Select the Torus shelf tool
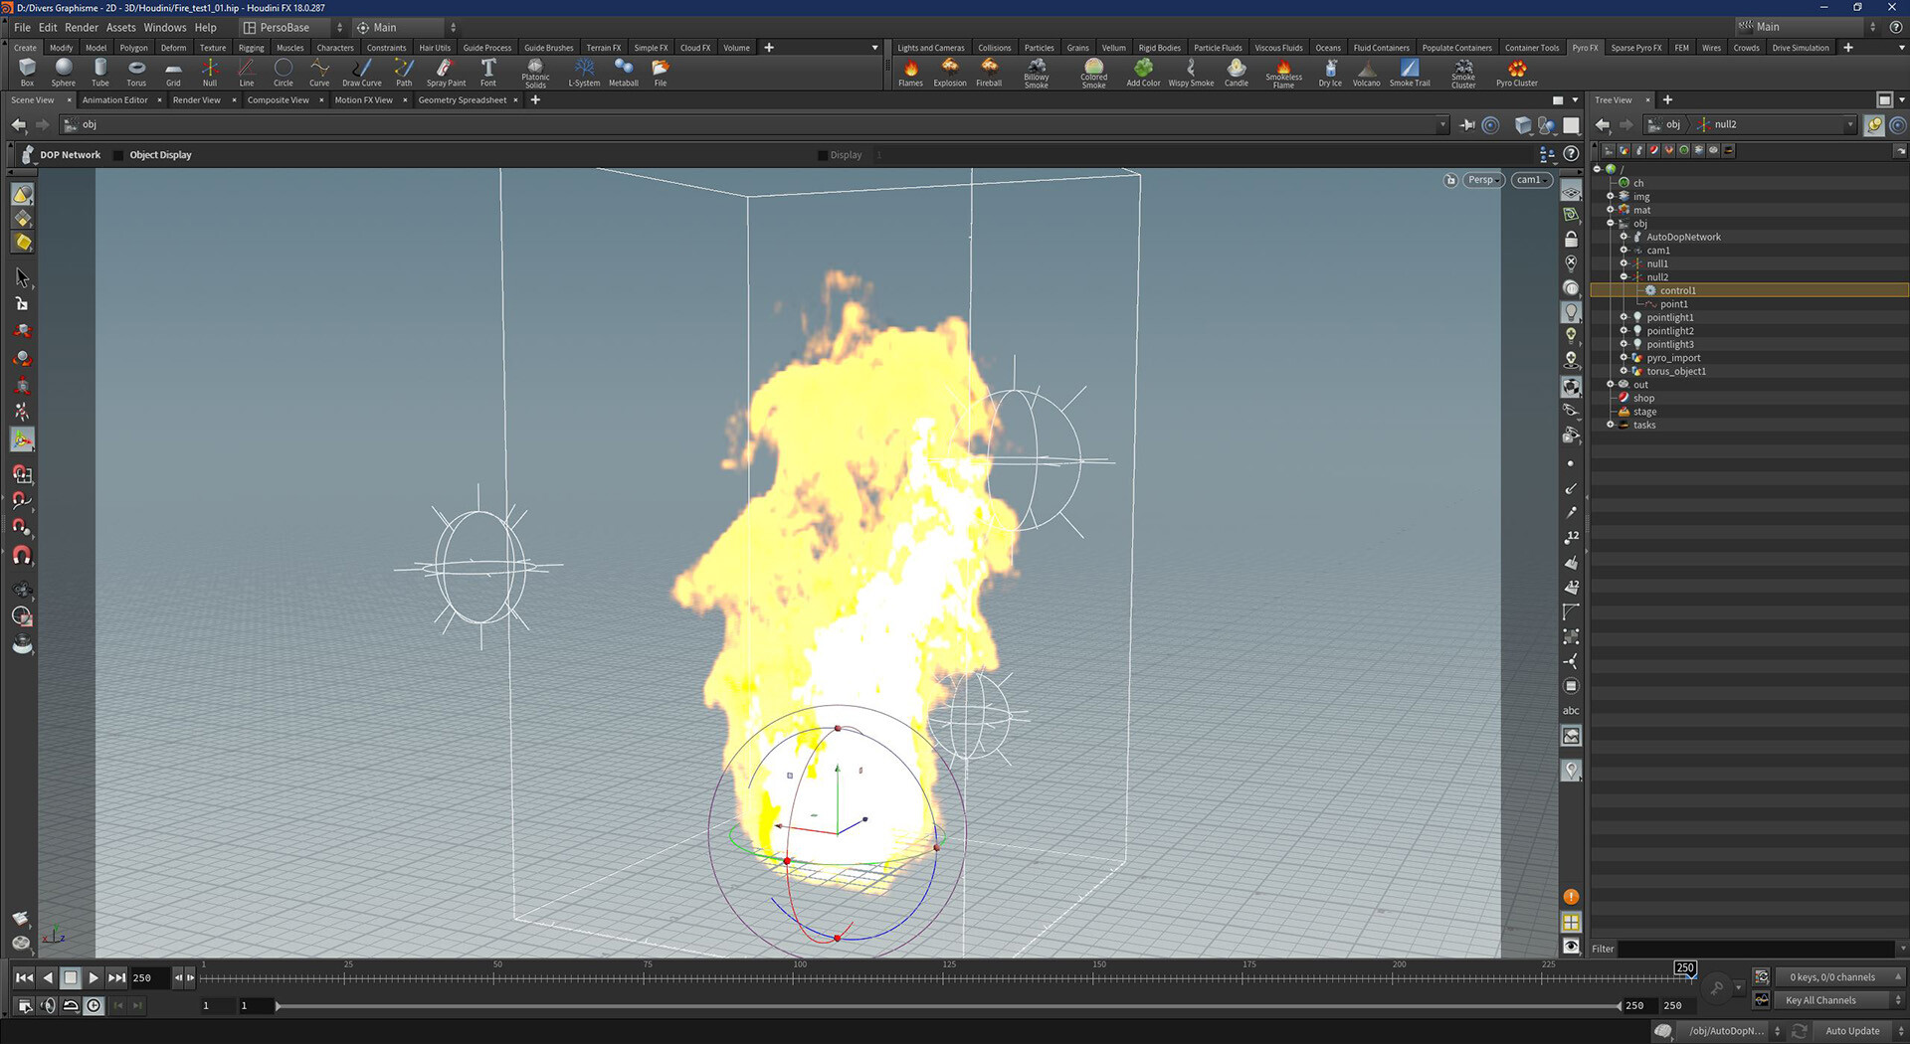 coord(136,72)
